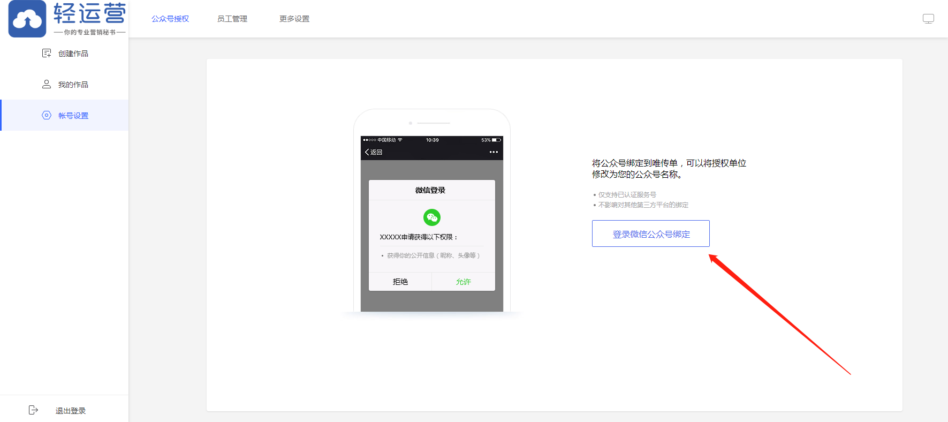
Task: Click the 创建作品 sidebar icon
Action: (47, 53)
